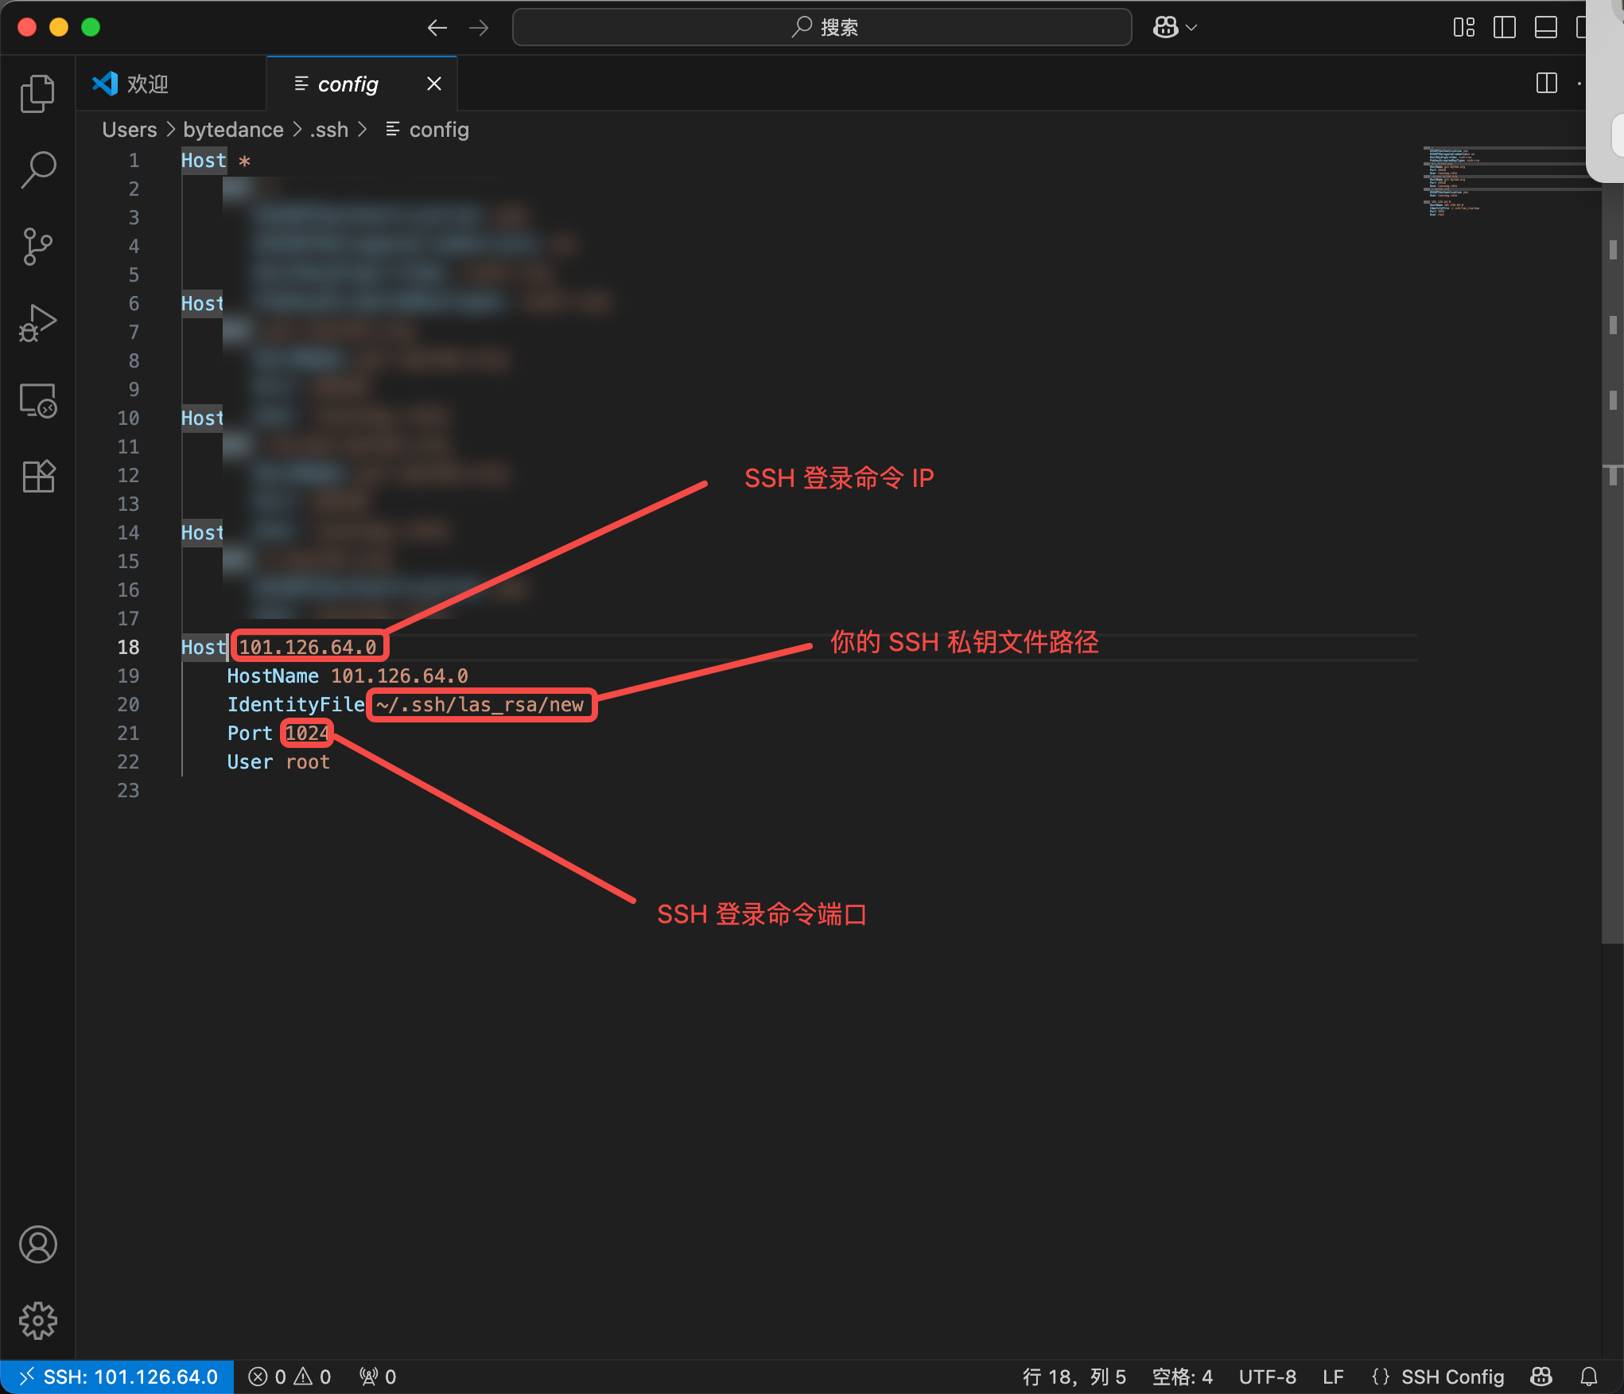Toggle the bottom panel layout button
Image resolution: width=1624 pixels, height=1394 pixels.
[1545, 28]
